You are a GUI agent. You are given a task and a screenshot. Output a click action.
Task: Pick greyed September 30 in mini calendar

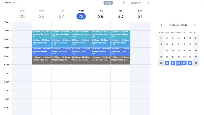tap(178, 38)
